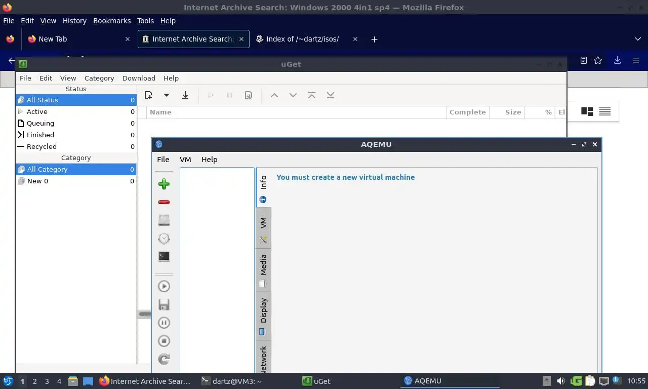Open the dartz@VM3 terminal from taskbar
648x389 pixels.
point(247,381)
